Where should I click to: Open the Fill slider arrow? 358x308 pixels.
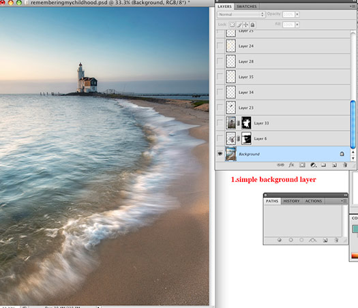coord(297,25)
